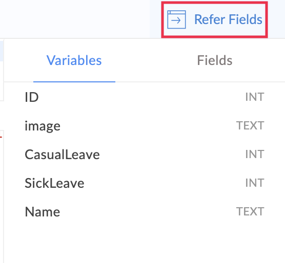Click the blue highlighted strip at left edge

2,51
